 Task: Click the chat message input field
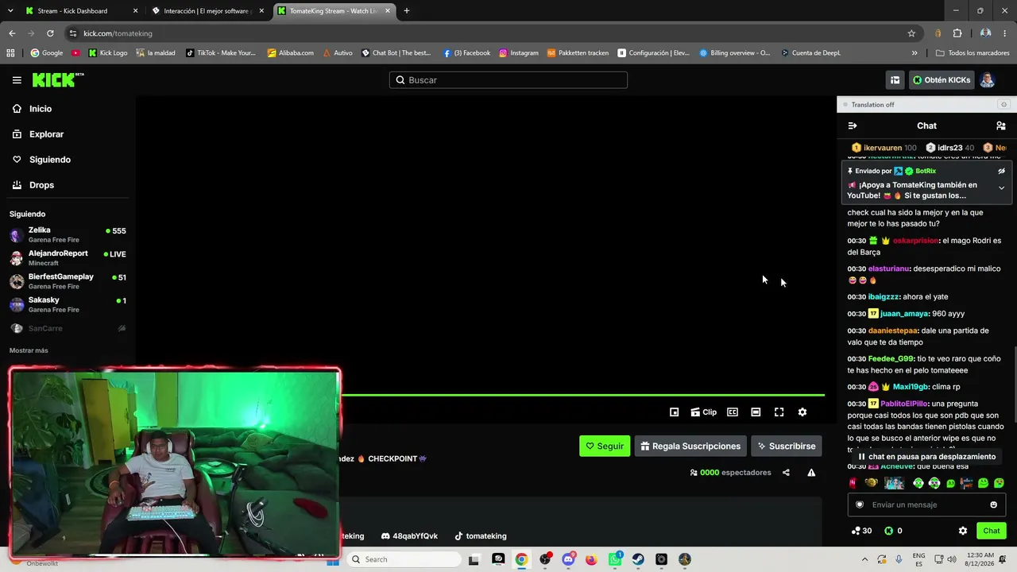coord(926,504)
